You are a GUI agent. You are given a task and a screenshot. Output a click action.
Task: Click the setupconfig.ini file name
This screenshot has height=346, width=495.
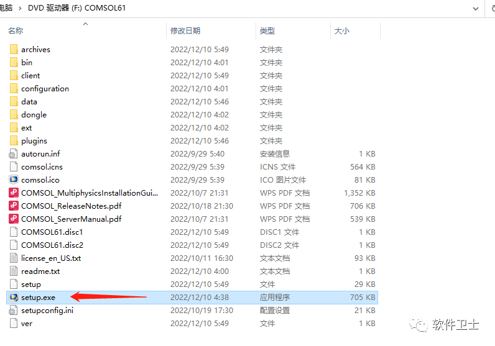coord(47,311)
